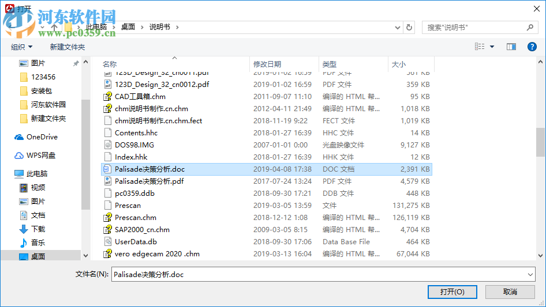Screen dimensions: 546x307
Task: Select 图片 under 此电脑
Action: (x=38, y=201)
